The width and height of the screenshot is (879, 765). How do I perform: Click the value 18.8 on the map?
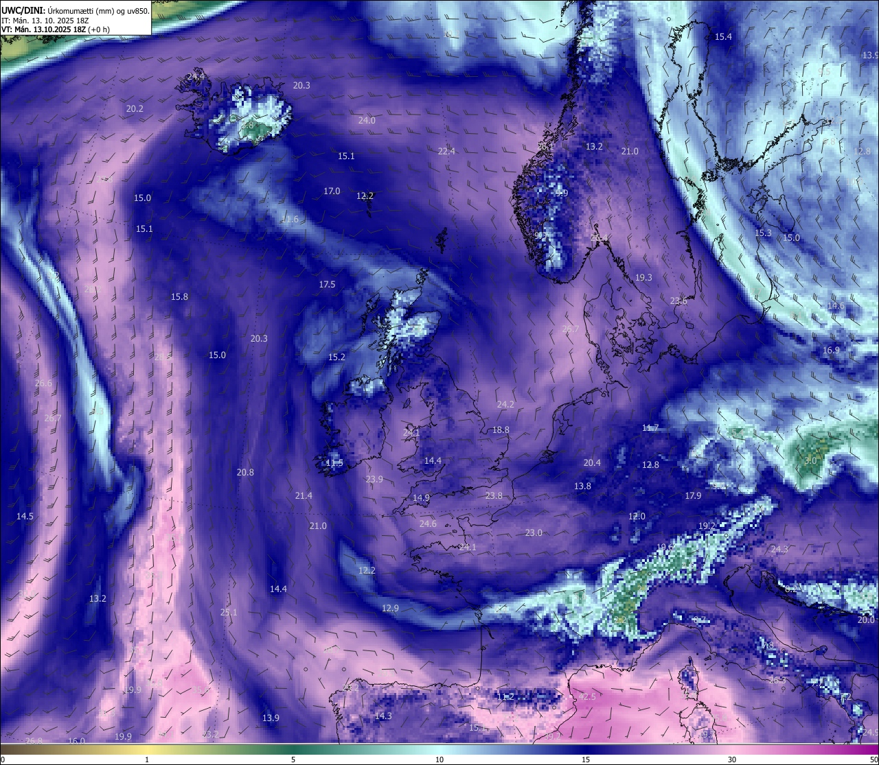pos(501,430)
